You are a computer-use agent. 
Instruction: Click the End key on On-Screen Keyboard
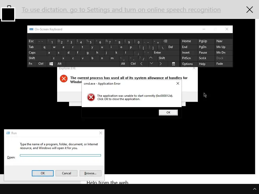[189, 47]
